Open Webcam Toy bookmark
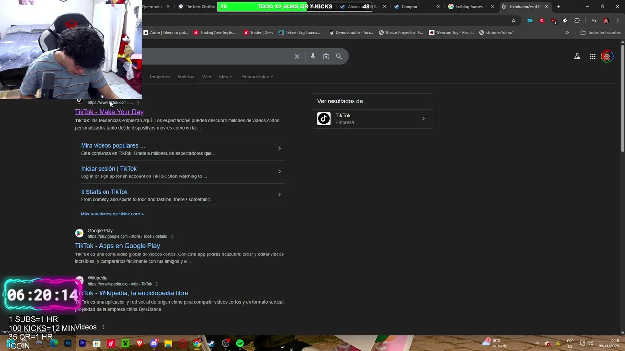 (451, 33)
